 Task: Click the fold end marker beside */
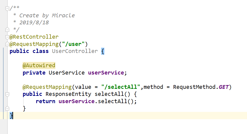click(7, 29)
